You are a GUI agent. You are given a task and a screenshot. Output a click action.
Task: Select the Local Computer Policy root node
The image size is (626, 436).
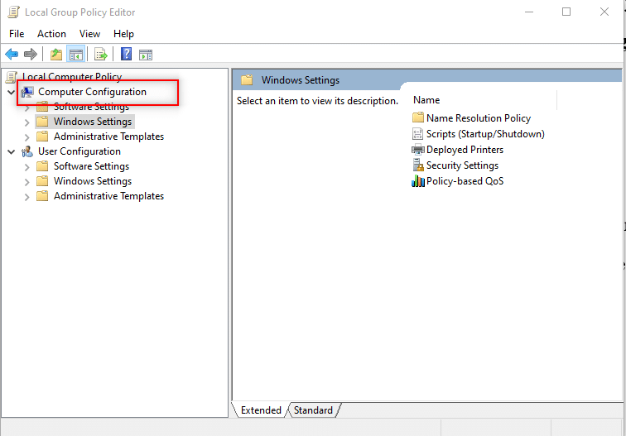coord(72,77)
